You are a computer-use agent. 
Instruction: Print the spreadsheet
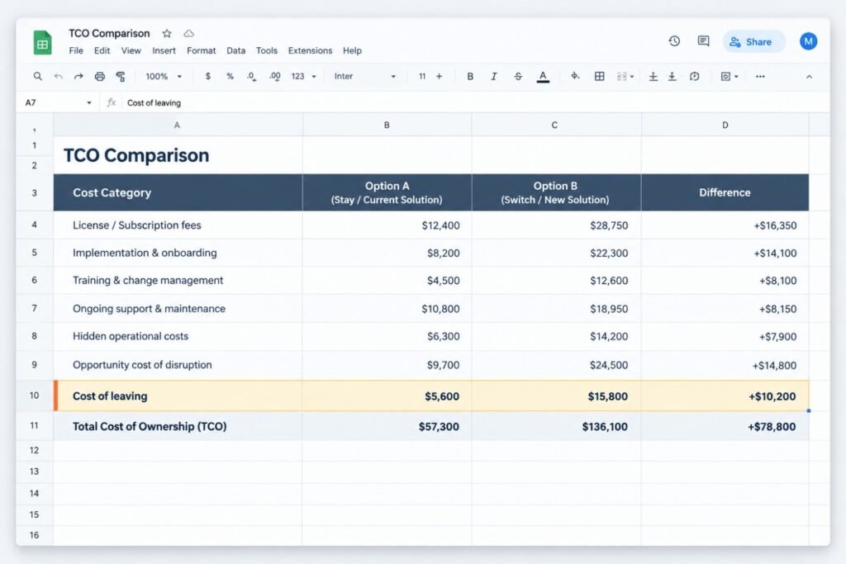click(99, 77)
